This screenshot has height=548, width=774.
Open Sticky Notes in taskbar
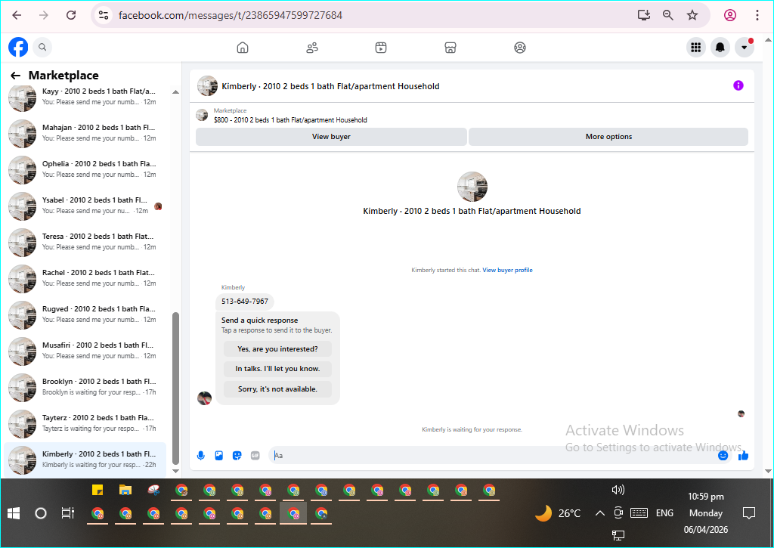pyautogui.click(x=98, y=491)
